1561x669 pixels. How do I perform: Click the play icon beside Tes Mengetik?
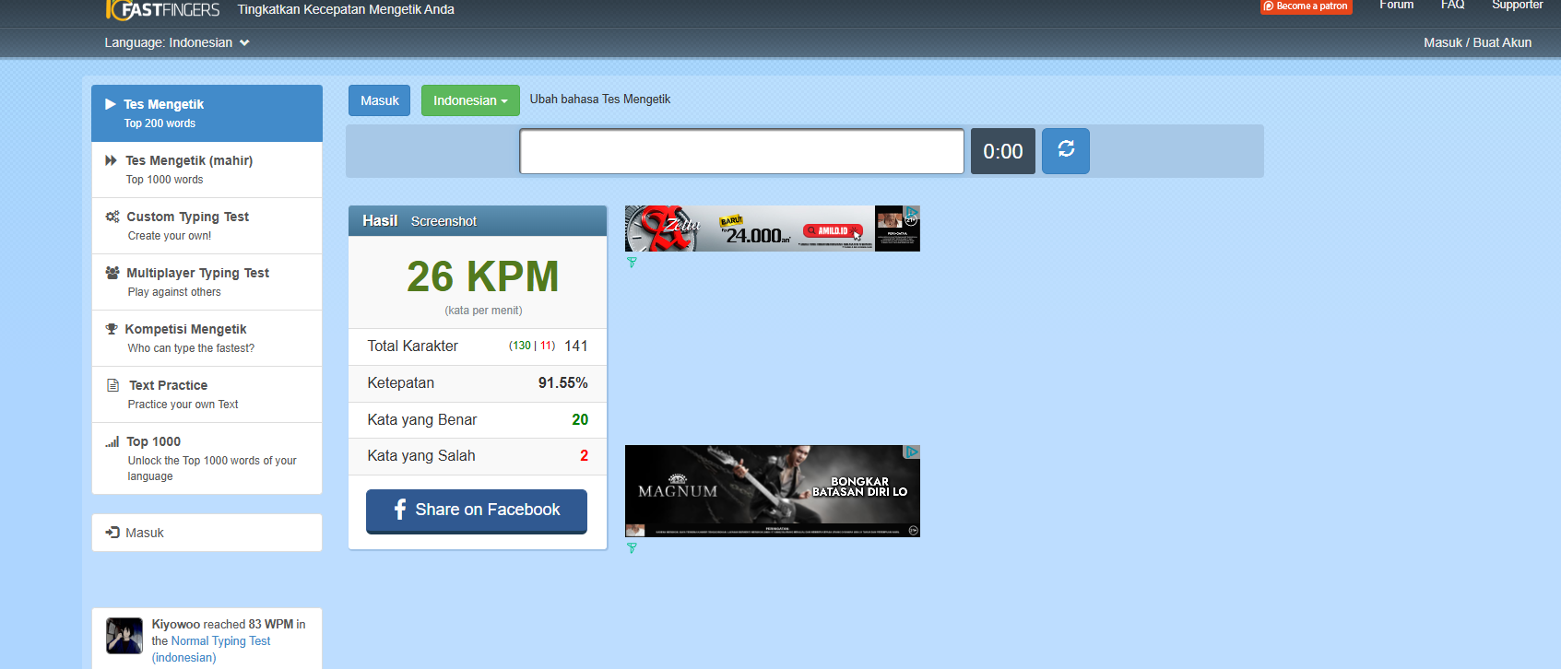coord(111,104)
